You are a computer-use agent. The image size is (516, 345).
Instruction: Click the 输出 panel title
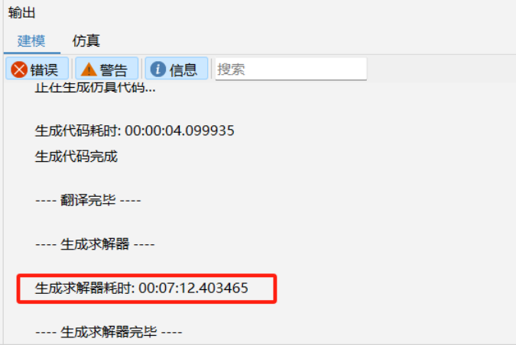click(x=21, y=13)
